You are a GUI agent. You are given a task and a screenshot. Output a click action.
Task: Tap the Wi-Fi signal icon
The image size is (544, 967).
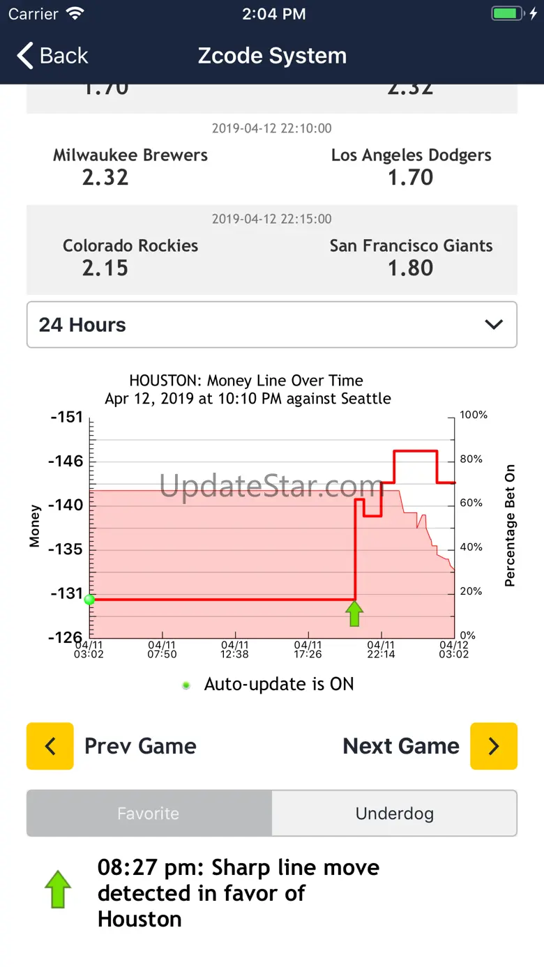pyautogui.click(x=74, y=14)
